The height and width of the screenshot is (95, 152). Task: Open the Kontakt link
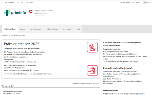point(123,3)
